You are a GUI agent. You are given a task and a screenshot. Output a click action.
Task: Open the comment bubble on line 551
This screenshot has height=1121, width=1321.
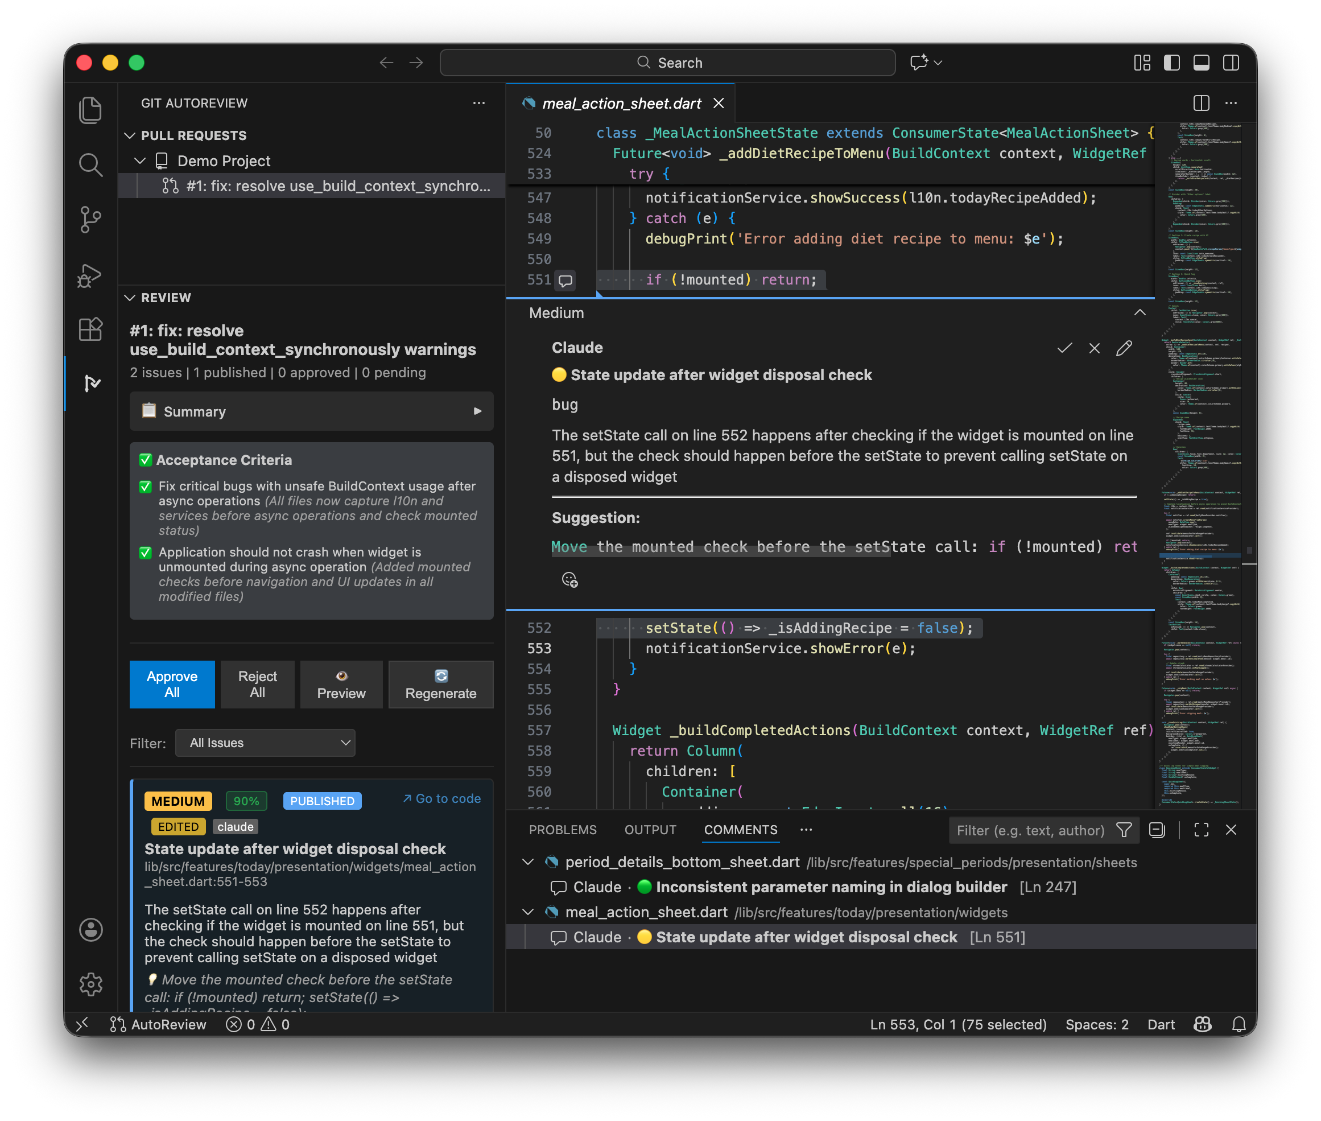click(x=565, y=279)
